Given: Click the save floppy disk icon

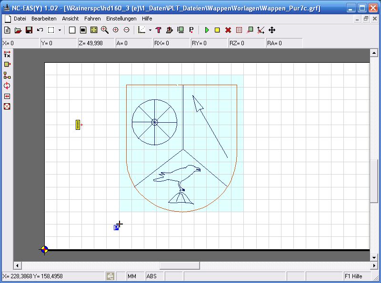Looking at the screenshot, I should click(29, 30).
